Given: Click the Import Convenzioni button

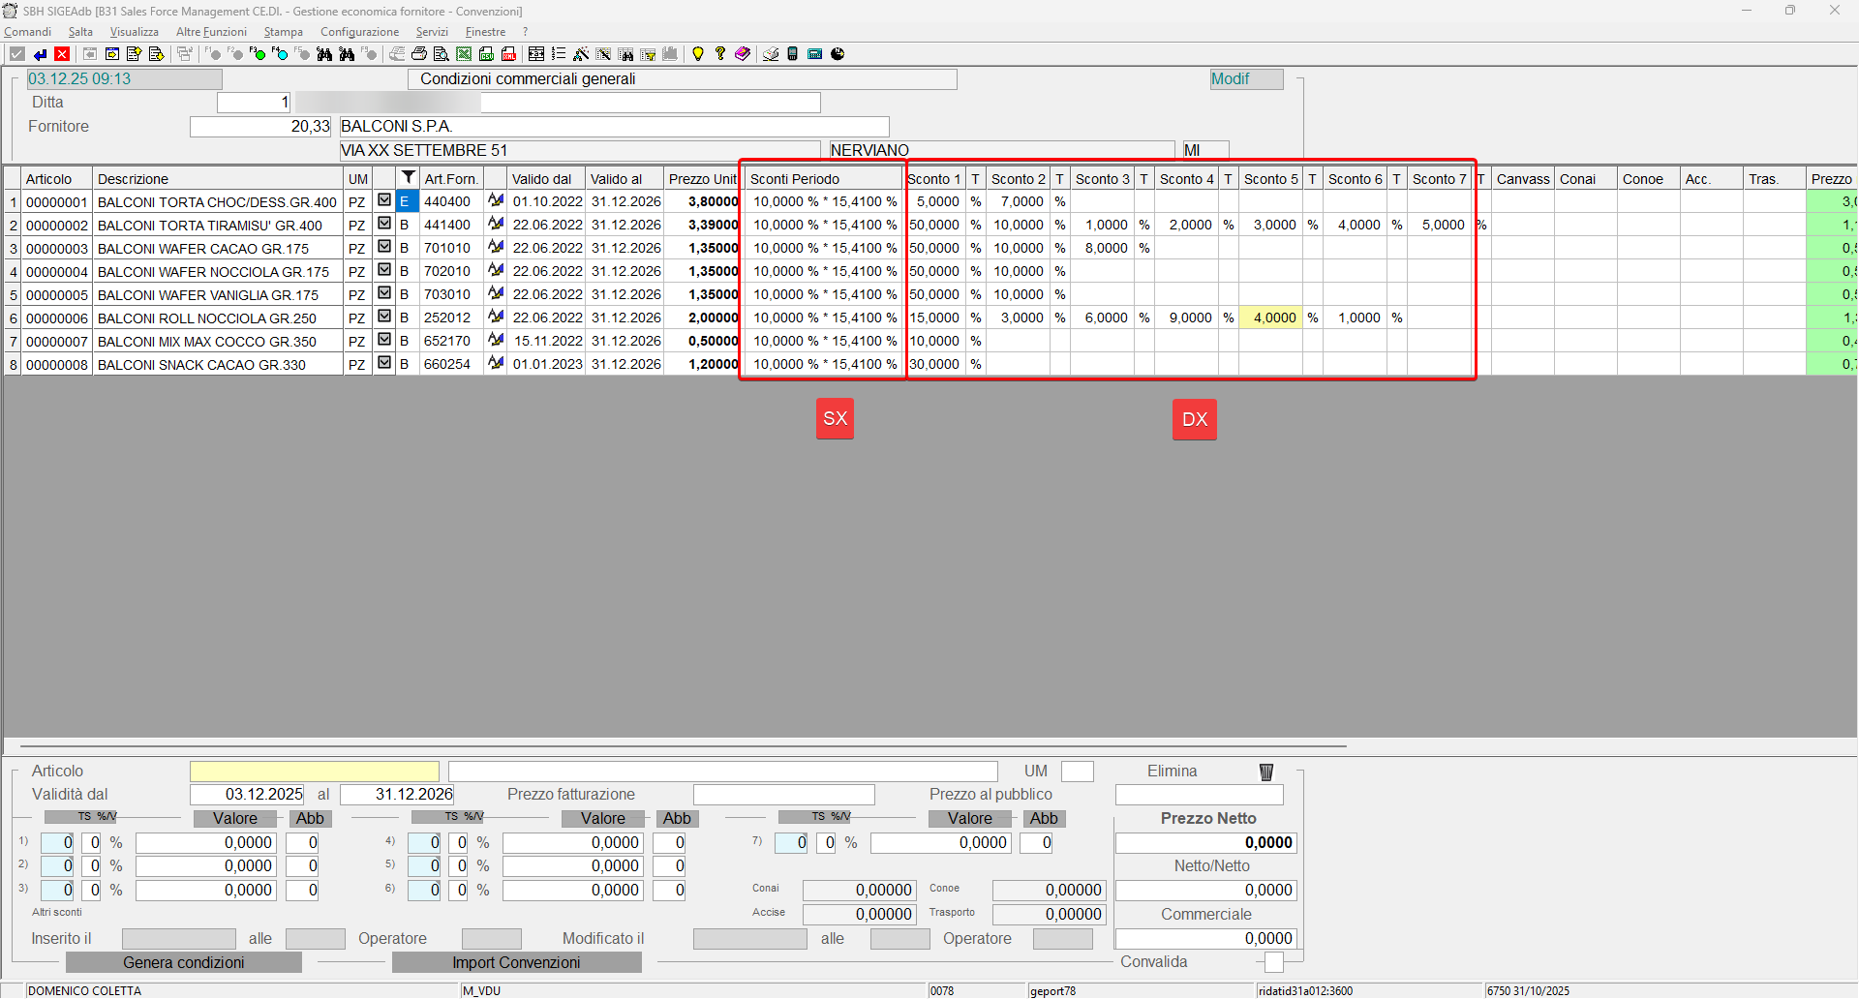Looking at the screenshot, I should (516, 962).
